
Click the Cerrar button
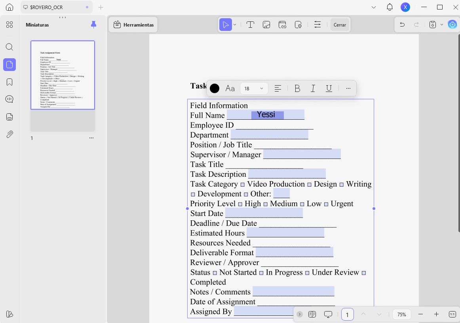[340, 25]
